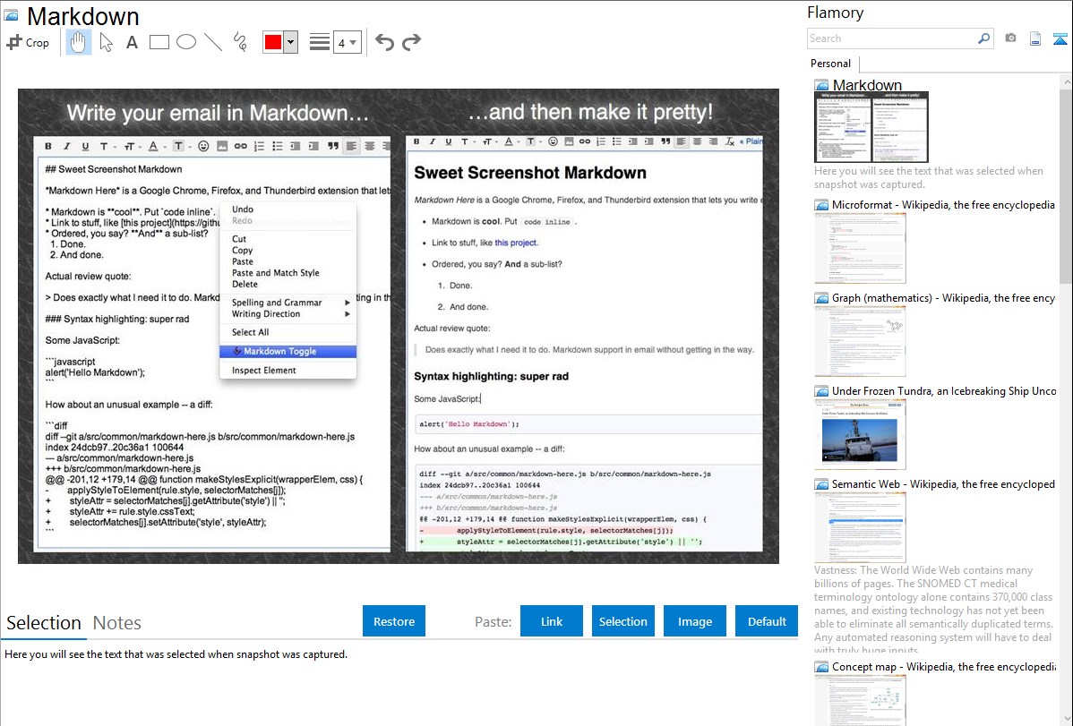Click the main Markdown screenshot preview

[399, 327]
